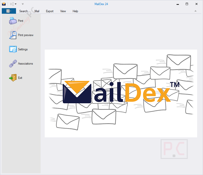Open the Export tab

point(50,11)
